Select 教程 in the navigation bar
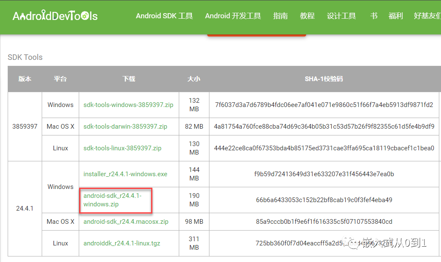 pos(307,16)
